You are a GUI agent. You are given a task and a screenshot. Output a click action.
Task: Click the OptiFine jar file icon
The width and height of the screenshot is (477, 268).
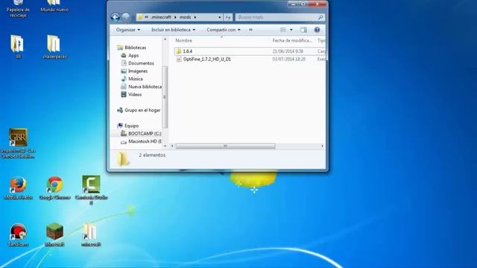click(179, 60)
